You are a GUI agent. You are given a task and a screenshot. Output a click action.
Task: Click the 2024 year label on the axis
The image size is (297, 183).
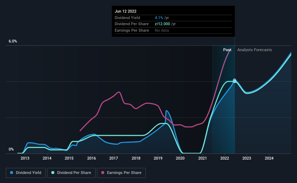[x=269, y=158]
